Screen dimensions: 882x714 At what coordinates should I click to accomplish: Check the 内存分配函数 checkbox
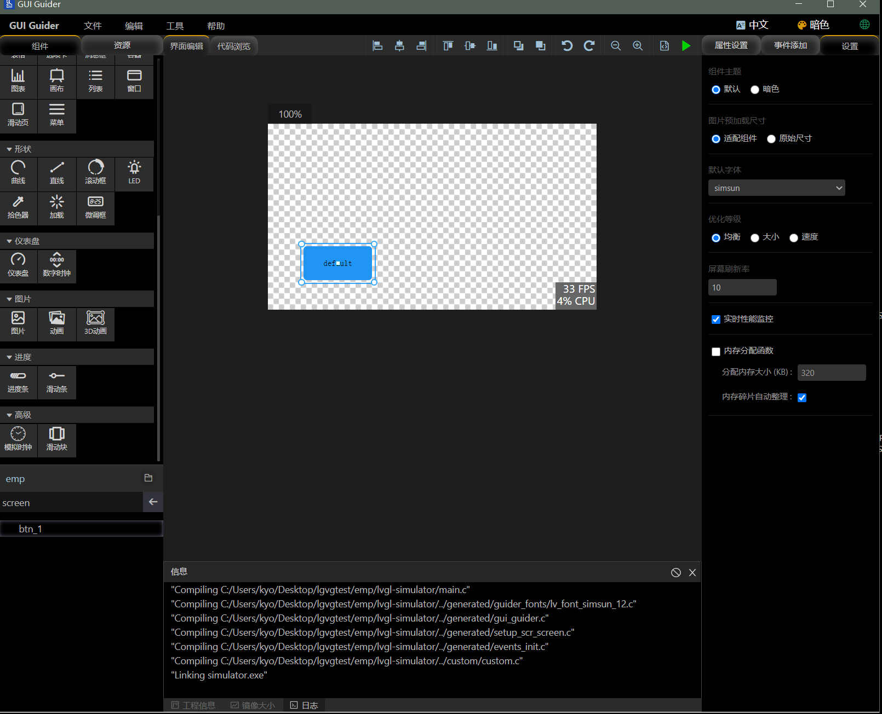point(715,351)
